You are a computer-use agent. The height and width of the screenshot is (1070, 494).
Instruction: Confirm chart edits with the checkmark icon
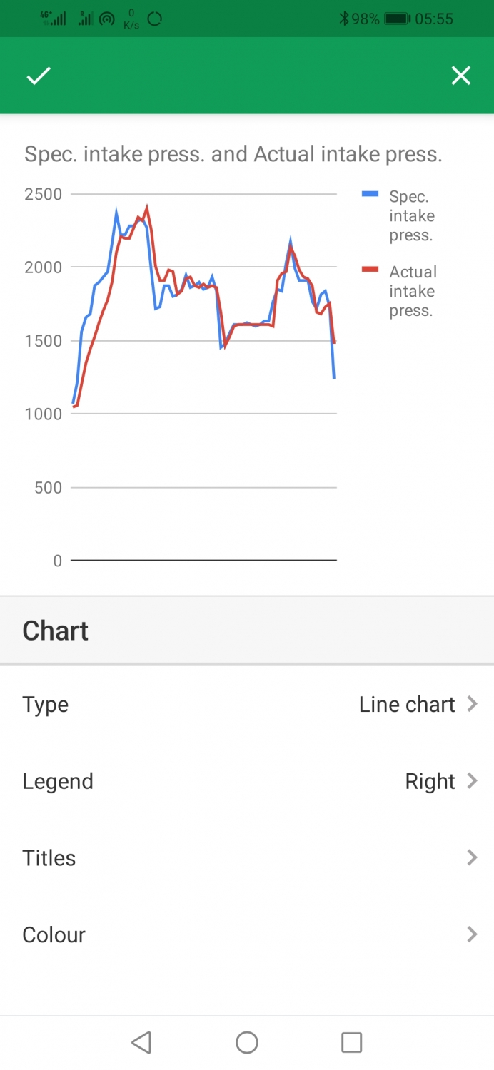coord(39,76)
